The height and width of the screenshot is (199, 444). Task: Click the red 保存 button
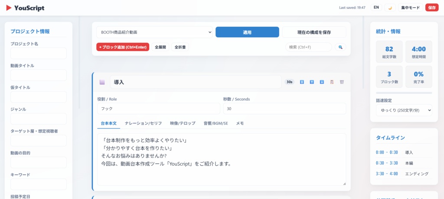click(x=432, y=8)
